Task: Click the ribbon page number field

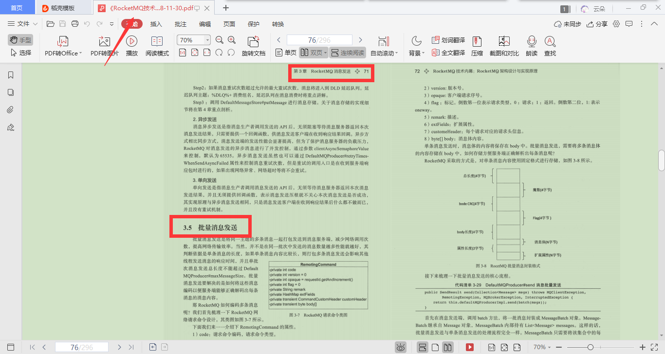Action: point(319,40)
